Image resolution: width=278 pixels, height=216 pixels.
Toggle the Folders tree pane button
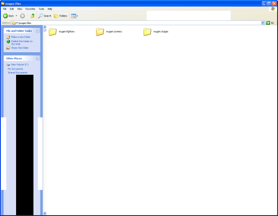point(60,16)
